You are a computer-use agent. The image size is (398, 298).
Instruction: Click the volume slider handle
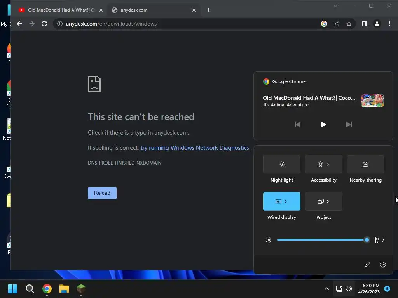[367, 240]
